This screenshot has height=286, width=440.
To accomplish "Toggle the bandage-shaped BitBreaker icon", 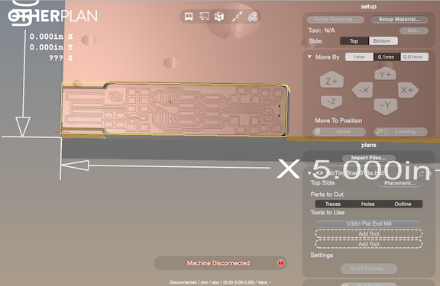I will pos(253,17).
